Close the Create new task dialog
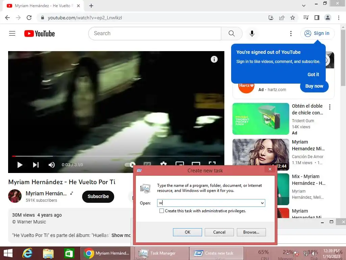The width and height of the screenshot is (346, 260). coord(270,169)
